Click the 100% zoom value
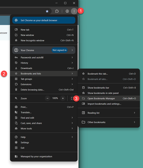143x168 pixels. click(55, 98)
